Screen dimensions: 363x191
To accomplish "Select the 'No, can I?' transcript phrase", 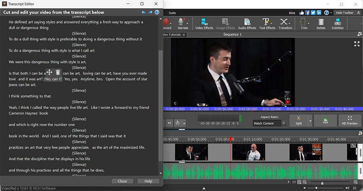I will (x=54, y=79).
